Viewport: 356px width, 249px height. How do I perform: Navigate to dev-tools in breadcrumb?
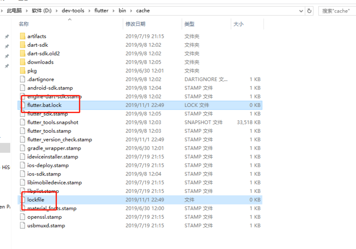(x=73, y=10)
